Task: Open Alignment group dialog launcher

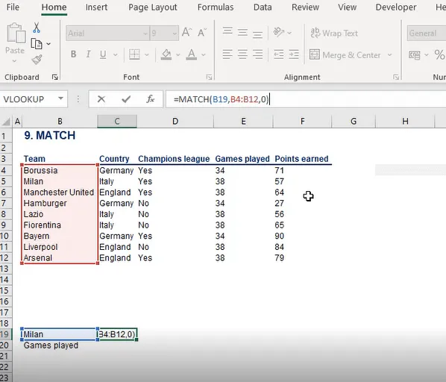Action: click(x=395, y=77)
